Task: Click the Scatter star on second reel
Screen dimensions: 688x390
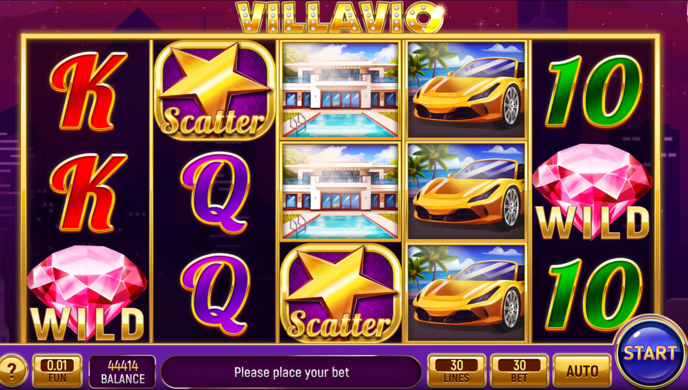Action: pos(214,90)
